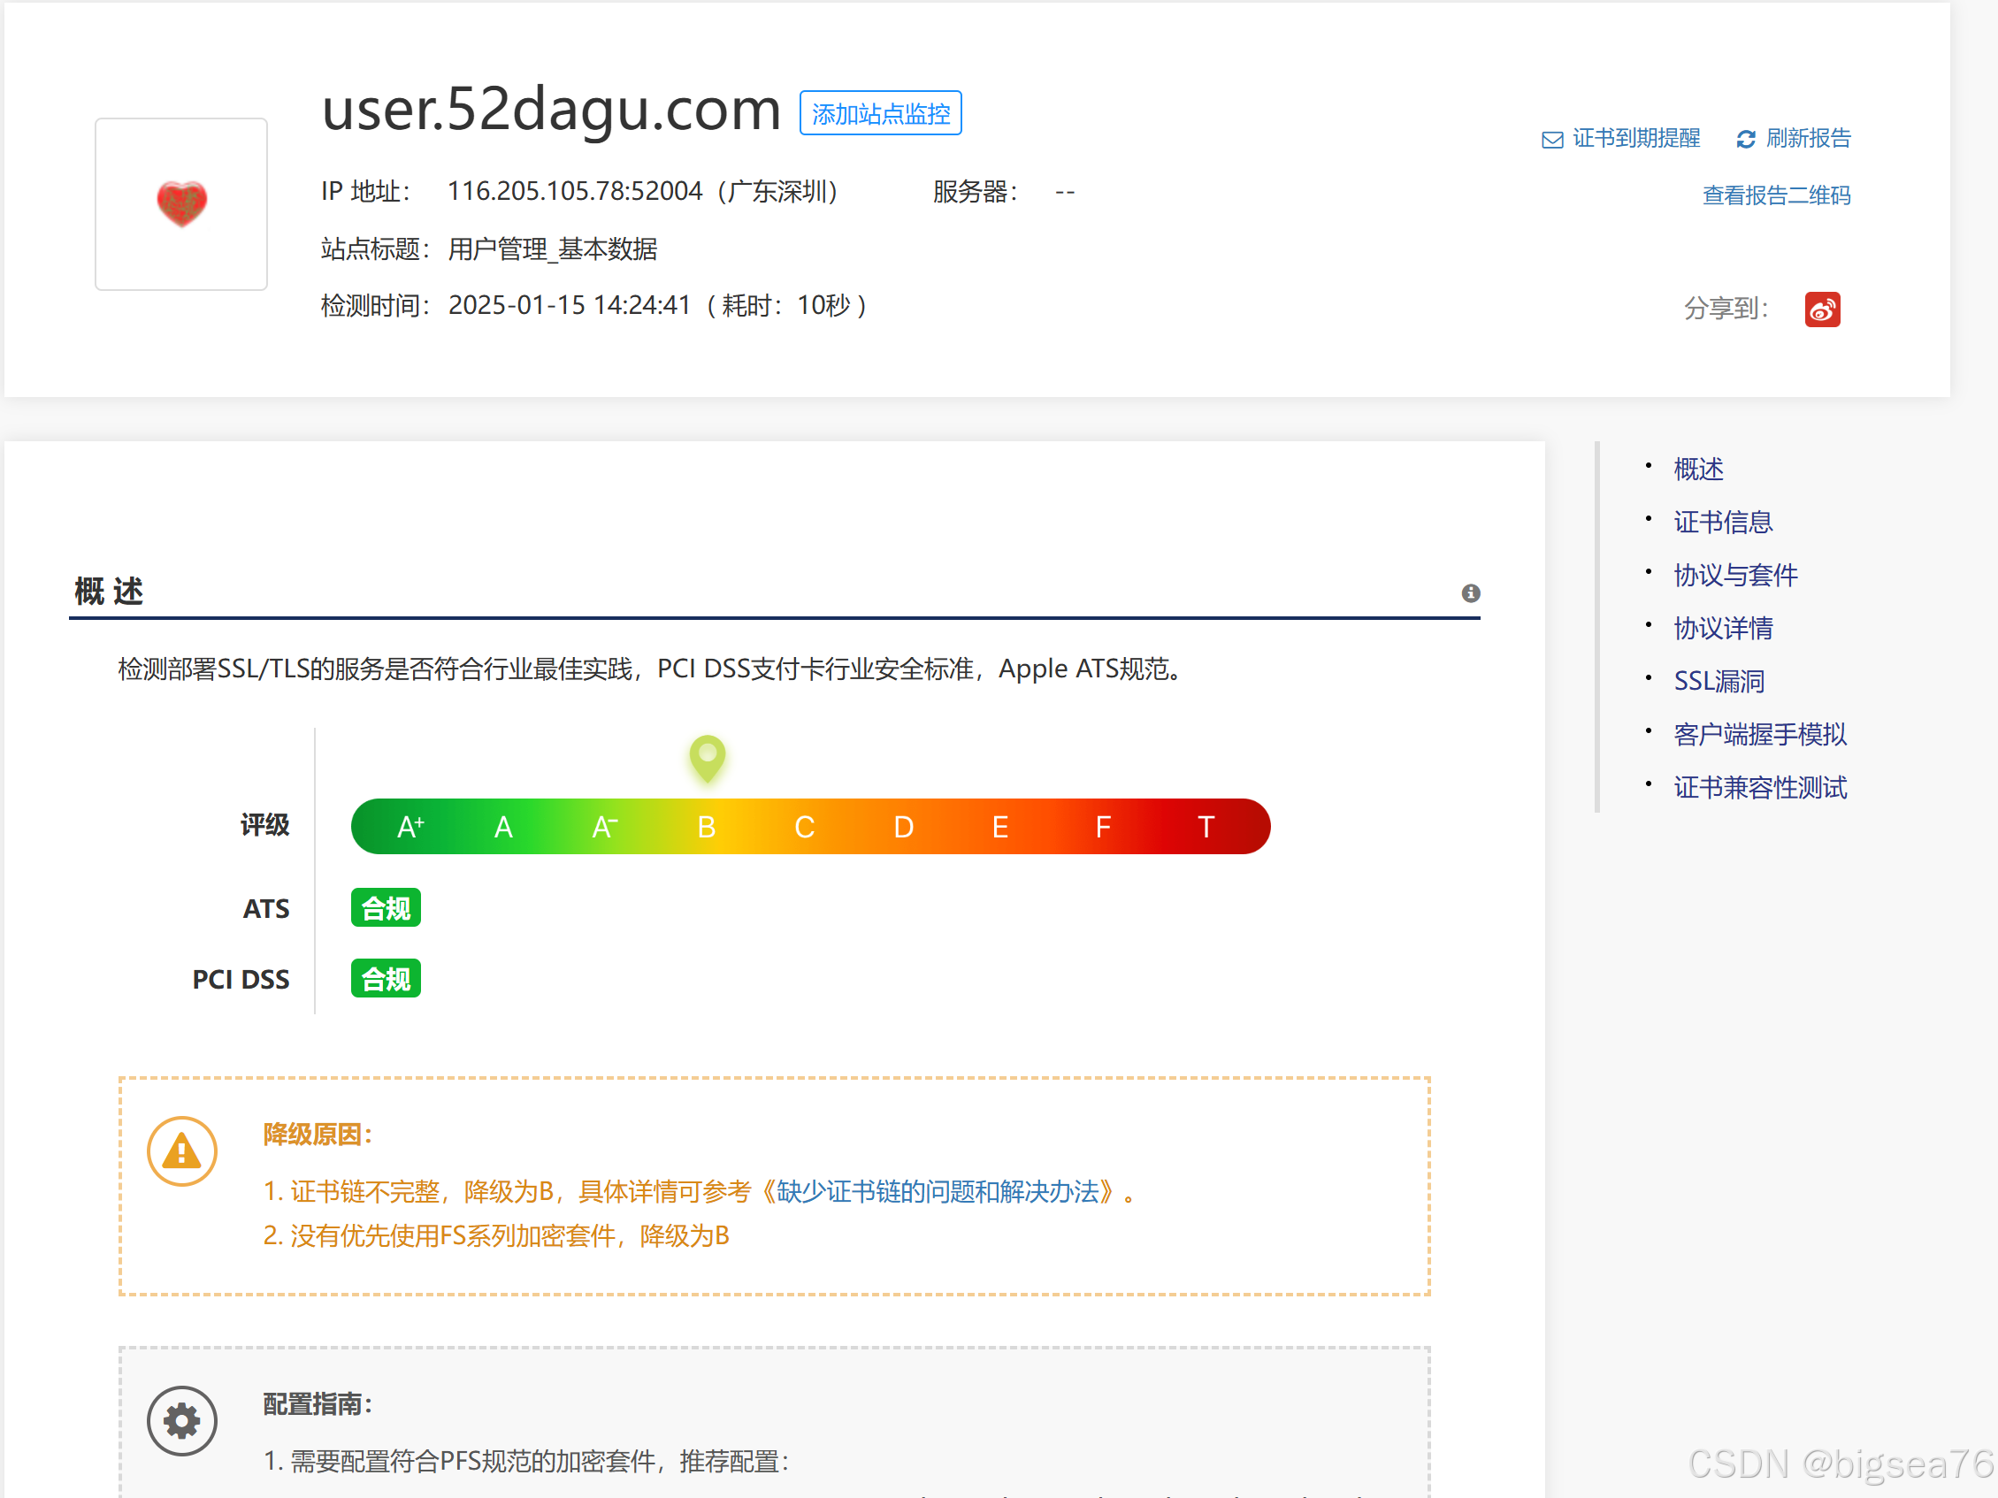The image size is (1998, 1498).
Task: Click the PCI DSS 合规 badge
Action: point(385,978)
